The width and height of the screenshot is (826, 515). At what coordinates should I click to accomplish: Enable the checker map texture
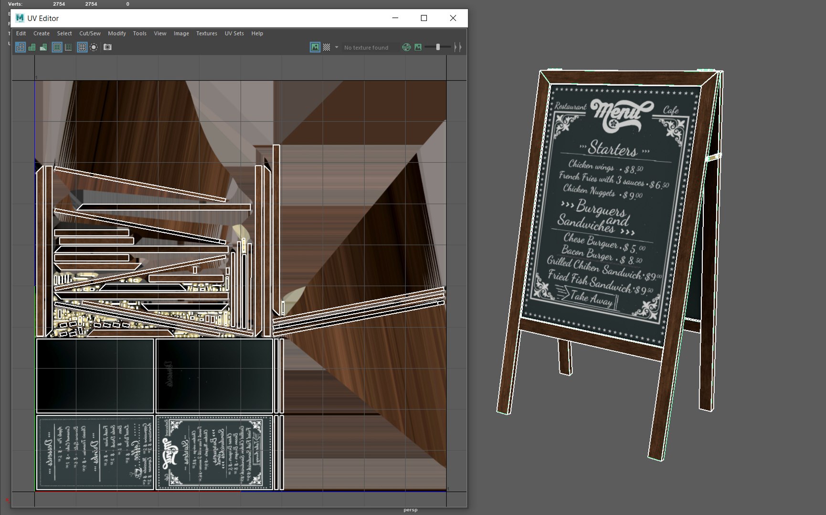327,47
